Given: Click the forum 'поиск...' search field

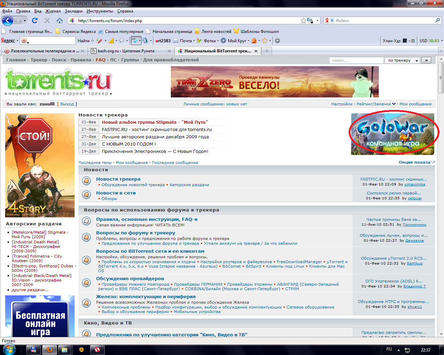Looking at the screenshot, I should 356,60.
